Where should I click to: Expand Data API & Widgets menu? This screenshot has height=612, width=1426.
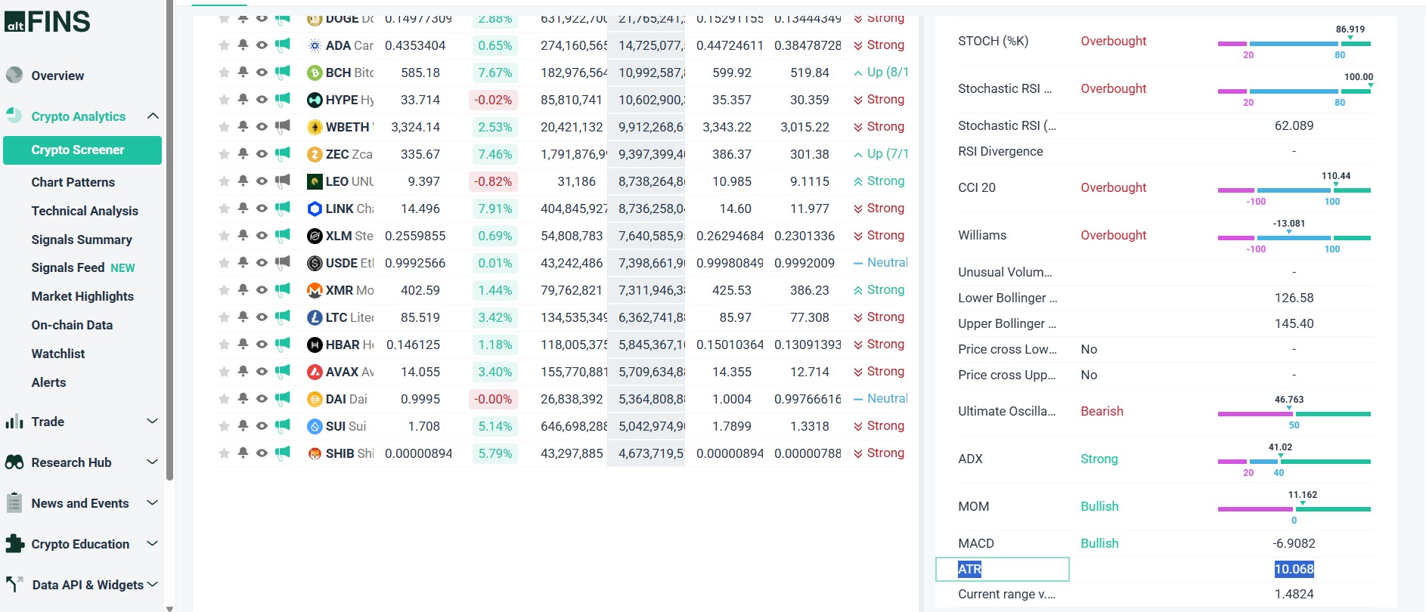152,585
